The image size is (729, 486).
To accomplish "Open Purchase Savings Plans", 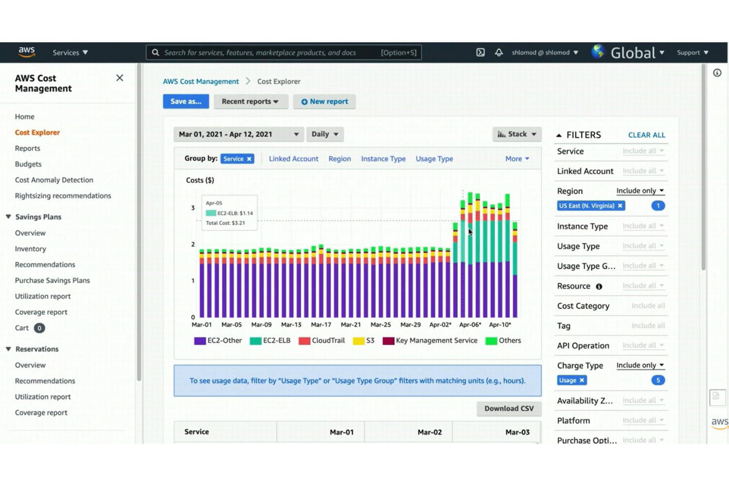I will 52,280.
